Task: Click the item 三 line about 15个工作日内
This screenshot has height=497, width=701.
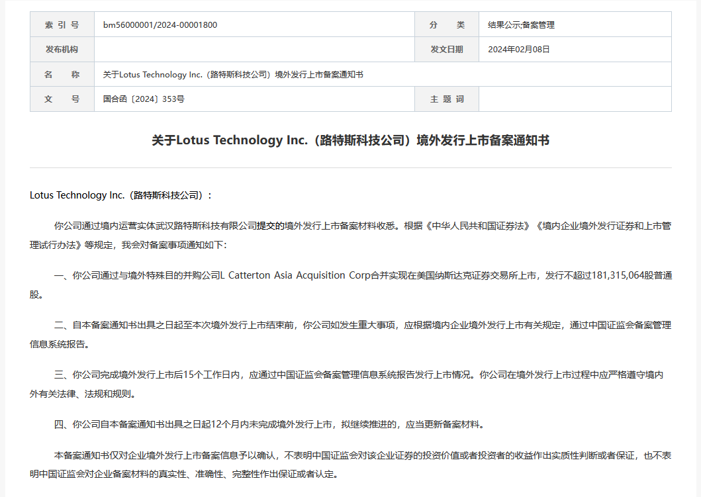Action: click(359, 375)
